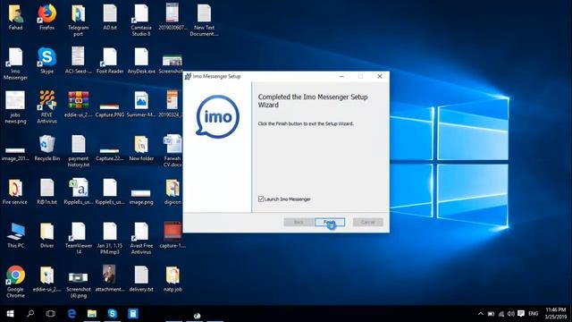Show hidden system tray icons
The width and height of the screenshot is (572, 322).
(481, 314)
